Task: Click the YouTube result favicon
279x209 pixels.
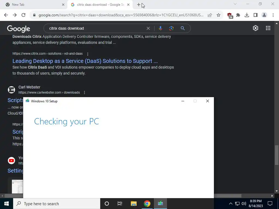Action: tap(11, 161)
